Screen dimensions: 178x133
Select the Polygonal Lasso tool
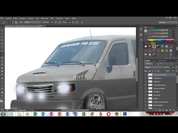coord(2,37)
